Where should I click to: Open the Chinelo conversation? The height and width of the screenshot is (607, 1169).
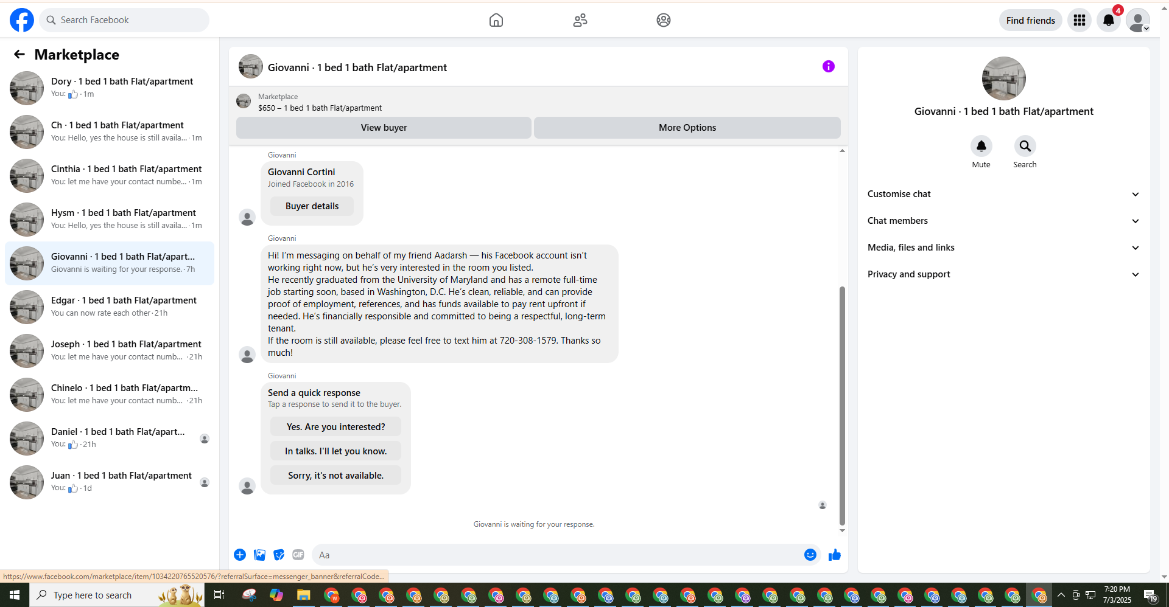[x=110, y=395]
